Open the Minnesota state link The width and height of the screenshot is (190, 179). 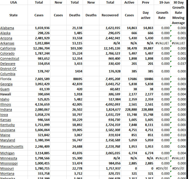[8, 158]
